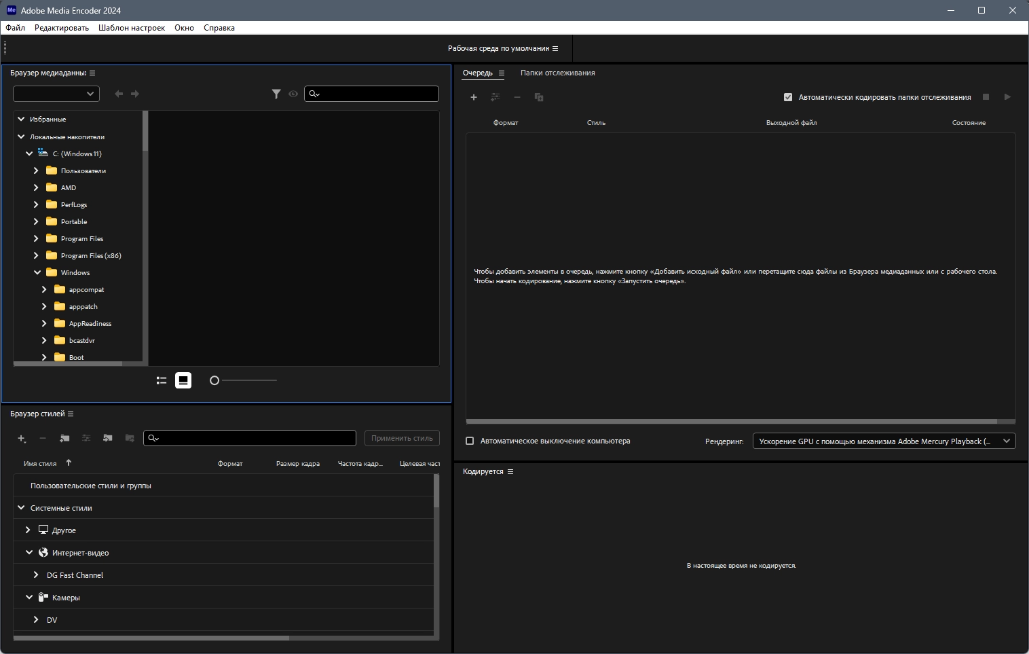Click the remove minus icon in the queue toolbar

click(517, 97)
